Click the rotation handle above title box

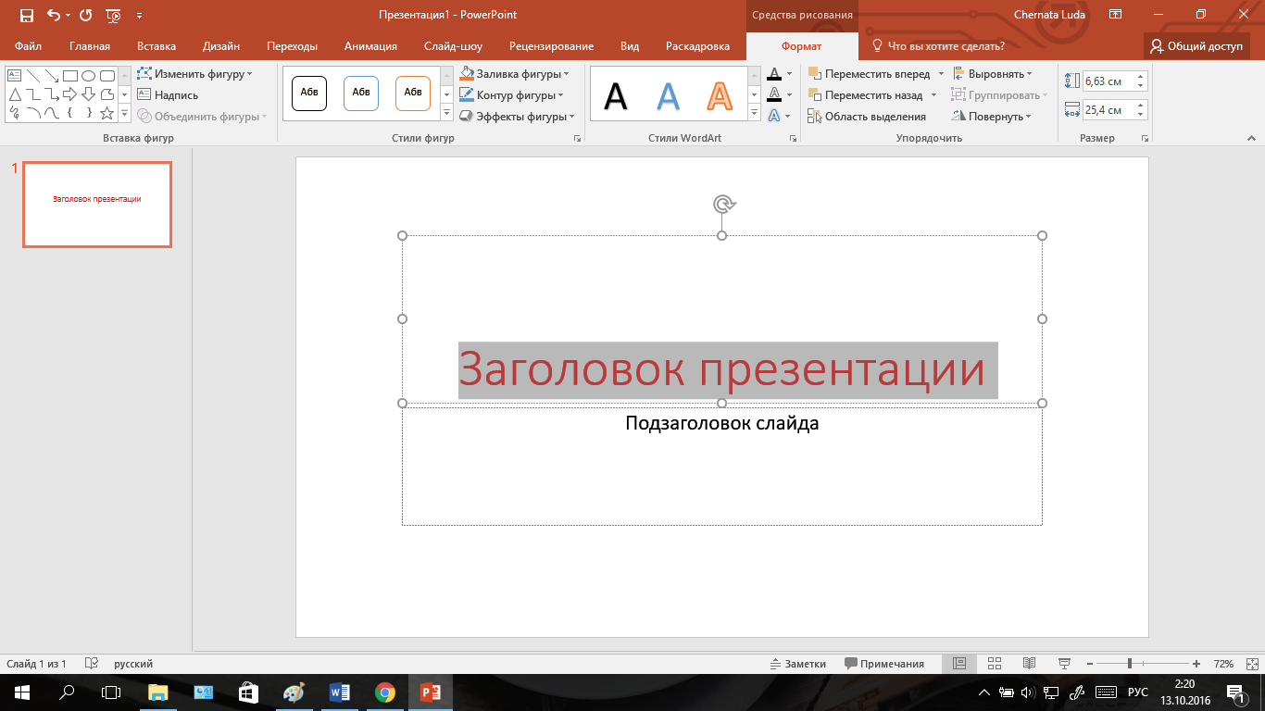click(723, 204)
